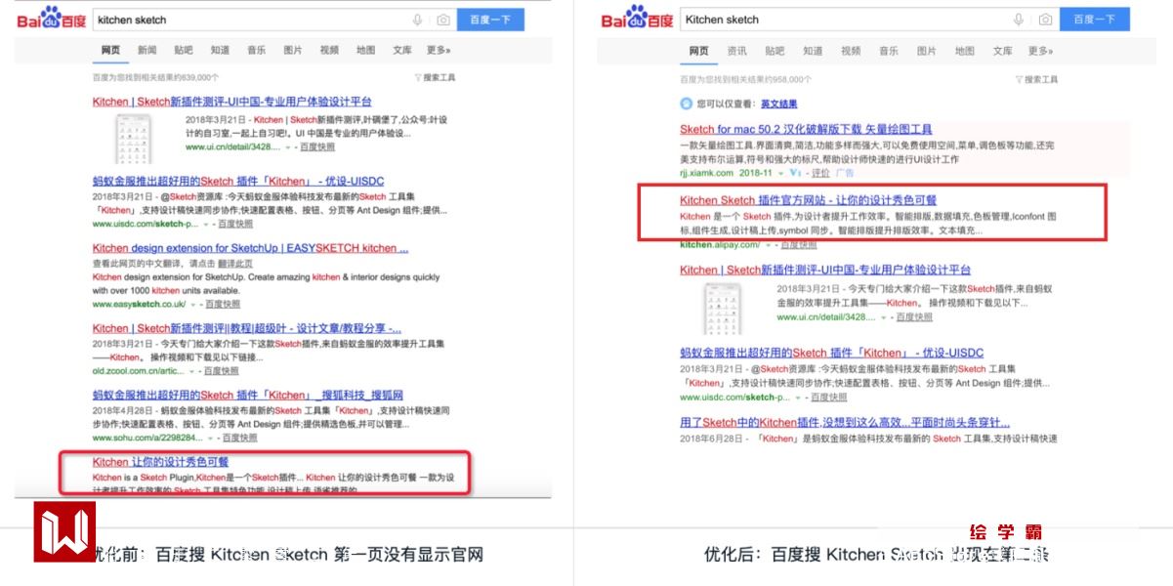Image resolution: width=1173 pixels, height=586 pixels.
Task: Expand arrow next to www.easysketch.co.uk URL
Action: pyautogui.click(x=193, y=304)
